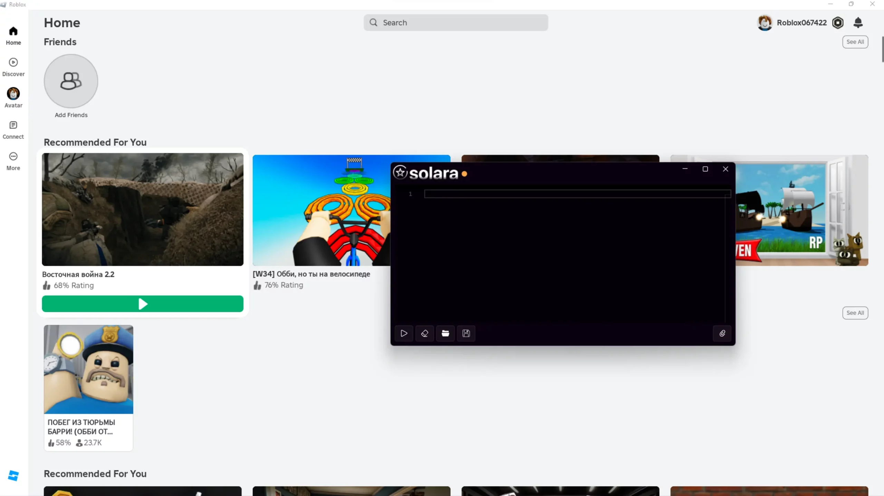The width and height of the screenshot is (884, 496).
Task: Click the eraser Clear editor icon in Solara
Action: point(424,333)
